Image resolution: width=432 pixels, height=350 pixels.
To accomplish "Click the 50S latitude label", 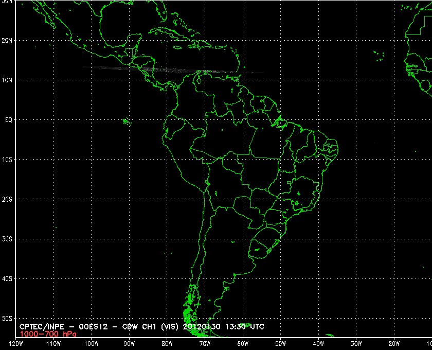I will [x=7, y=318].
